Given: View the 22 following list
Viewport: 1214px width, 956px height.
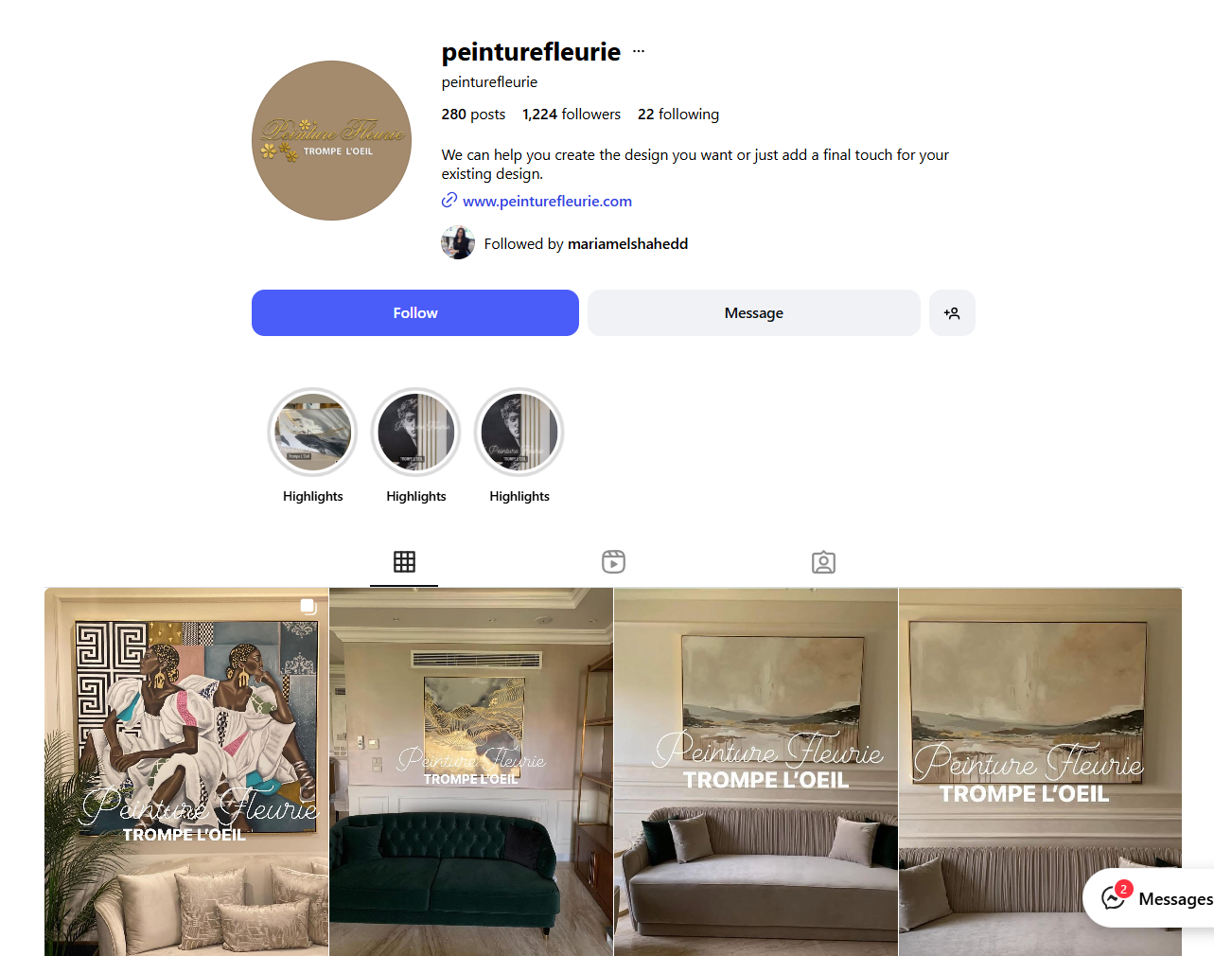Looking at the screenshot, I should (678, 115).
